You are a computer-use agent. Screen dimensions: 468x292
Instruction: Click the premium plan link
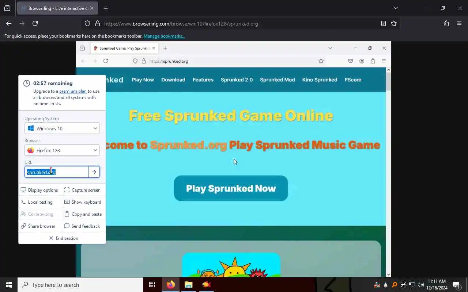pyautogui.click(x=73, y=91)
